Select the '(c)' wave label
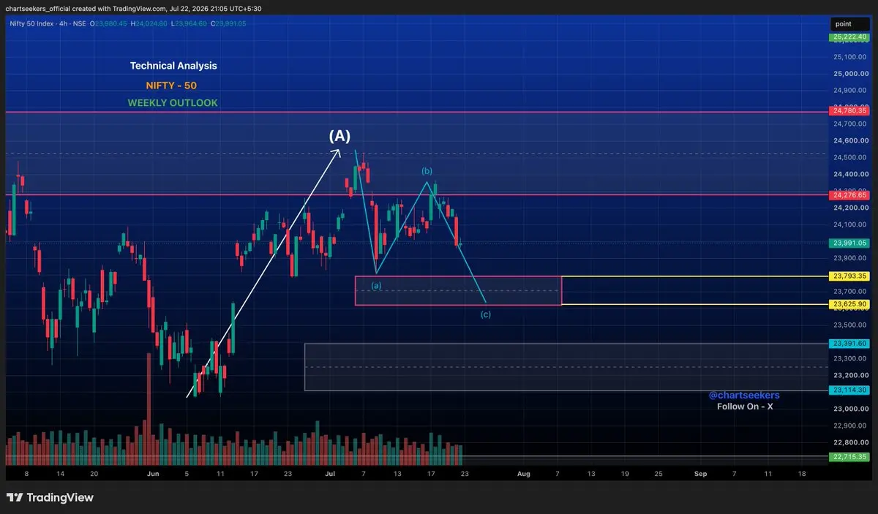The height and width of the screenshot is (514, 878). tap(485, 314)
